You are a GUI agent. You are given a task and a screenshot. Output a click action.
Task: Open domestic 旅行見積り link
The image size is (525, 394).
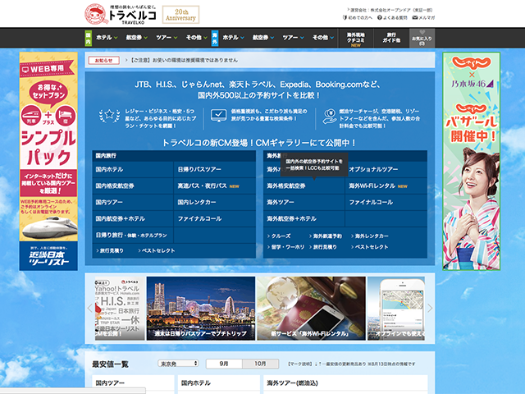110,250
